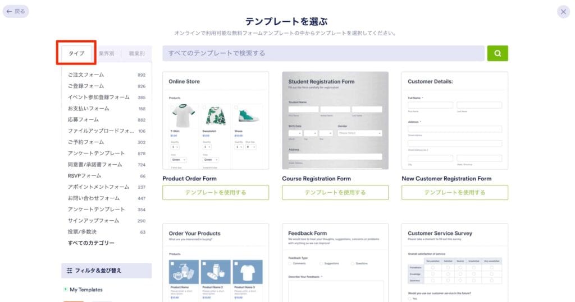Click the My Templates arrow icon
The image size is (575, 302).
[x=65, y=289]
